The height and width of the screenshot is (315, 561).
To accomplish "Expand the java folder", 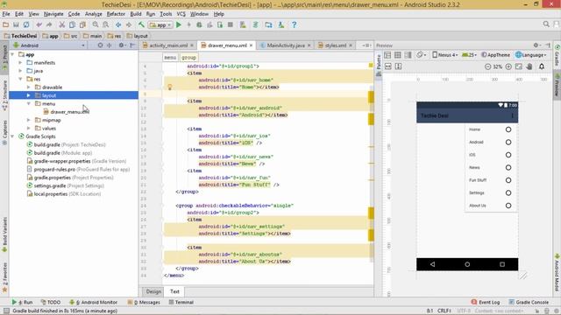I will [20, 71].
